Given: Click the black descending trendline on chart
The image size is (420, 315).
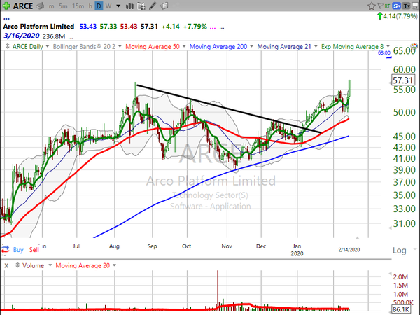Looking at the screenshot, I should pyautogui.click(x=229, y=109).
